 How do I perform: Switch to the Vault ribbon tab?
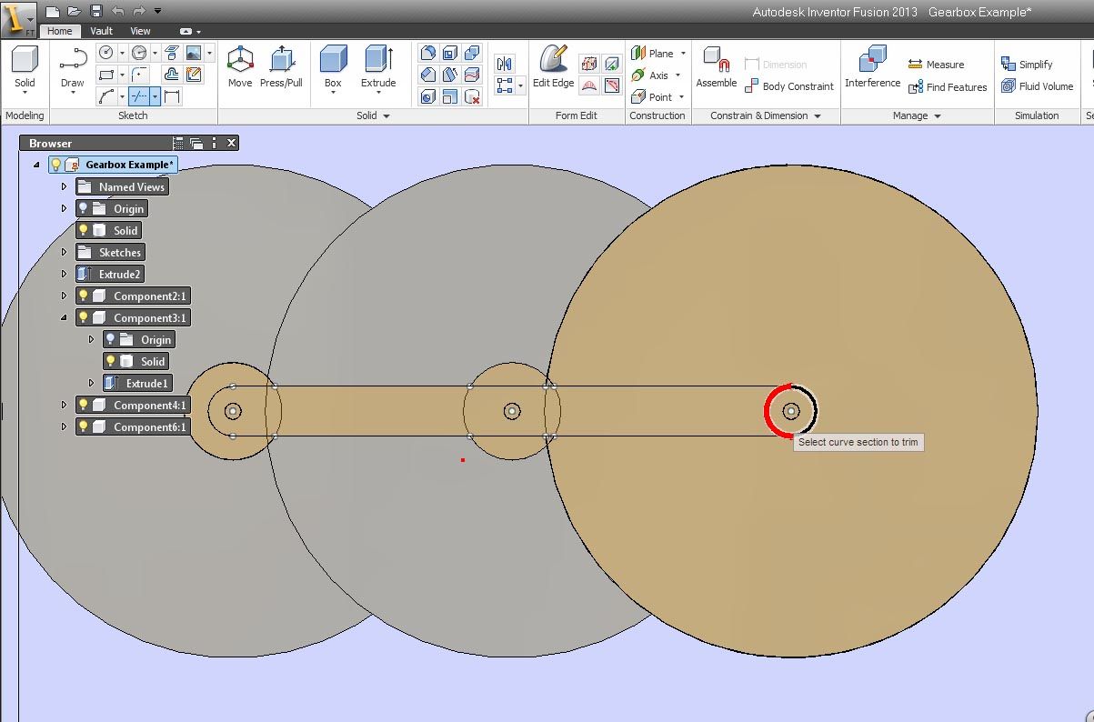click(x=100, y=30)
